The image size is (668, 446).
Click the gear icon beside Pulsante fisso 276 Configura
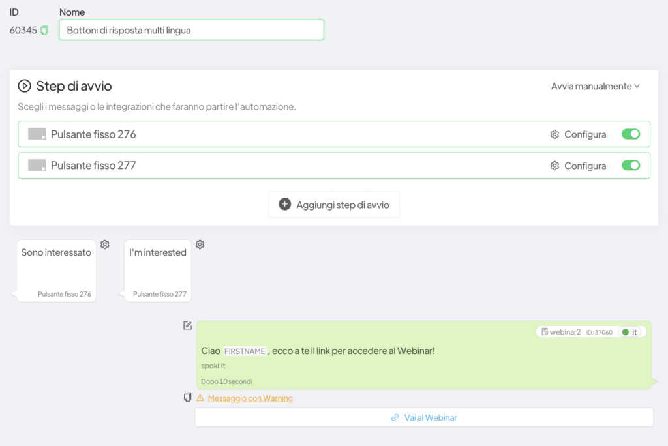point(554,134)
